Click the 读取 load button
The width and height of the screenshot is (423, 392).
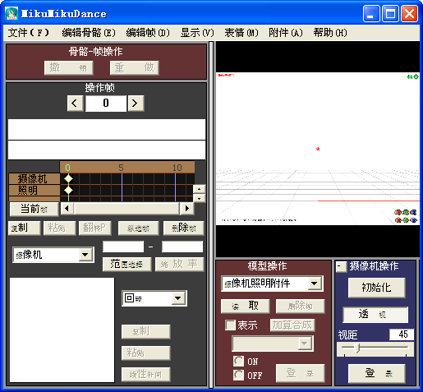tap(246, 306)
